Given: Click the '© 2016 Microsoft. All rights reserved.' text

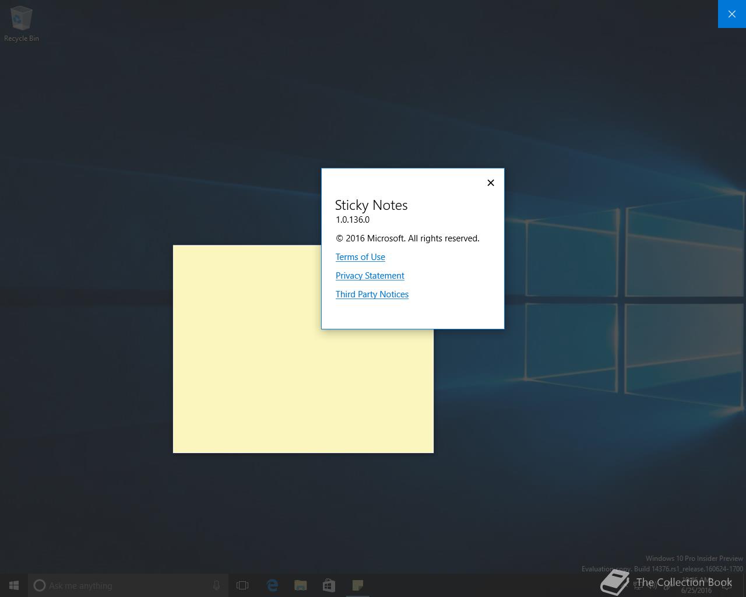Looking at the screenshot, I should coord(407,238).
